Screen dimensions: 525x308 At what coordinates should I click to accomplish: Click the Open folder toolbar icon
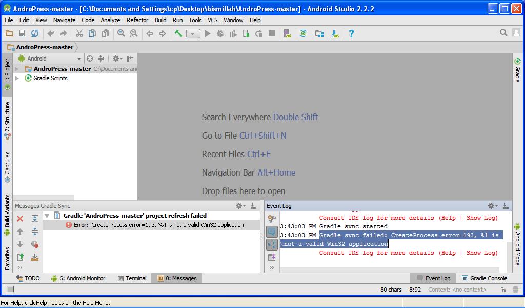click(x=9, y=33)
